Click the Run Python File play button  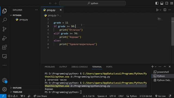coord(157,10)
